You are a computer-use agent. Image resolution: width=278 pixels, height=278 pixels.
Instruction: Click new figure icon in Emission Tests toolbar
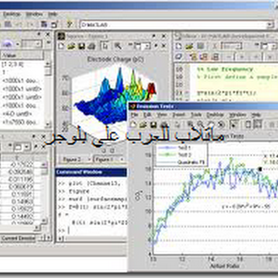point(133,125)
